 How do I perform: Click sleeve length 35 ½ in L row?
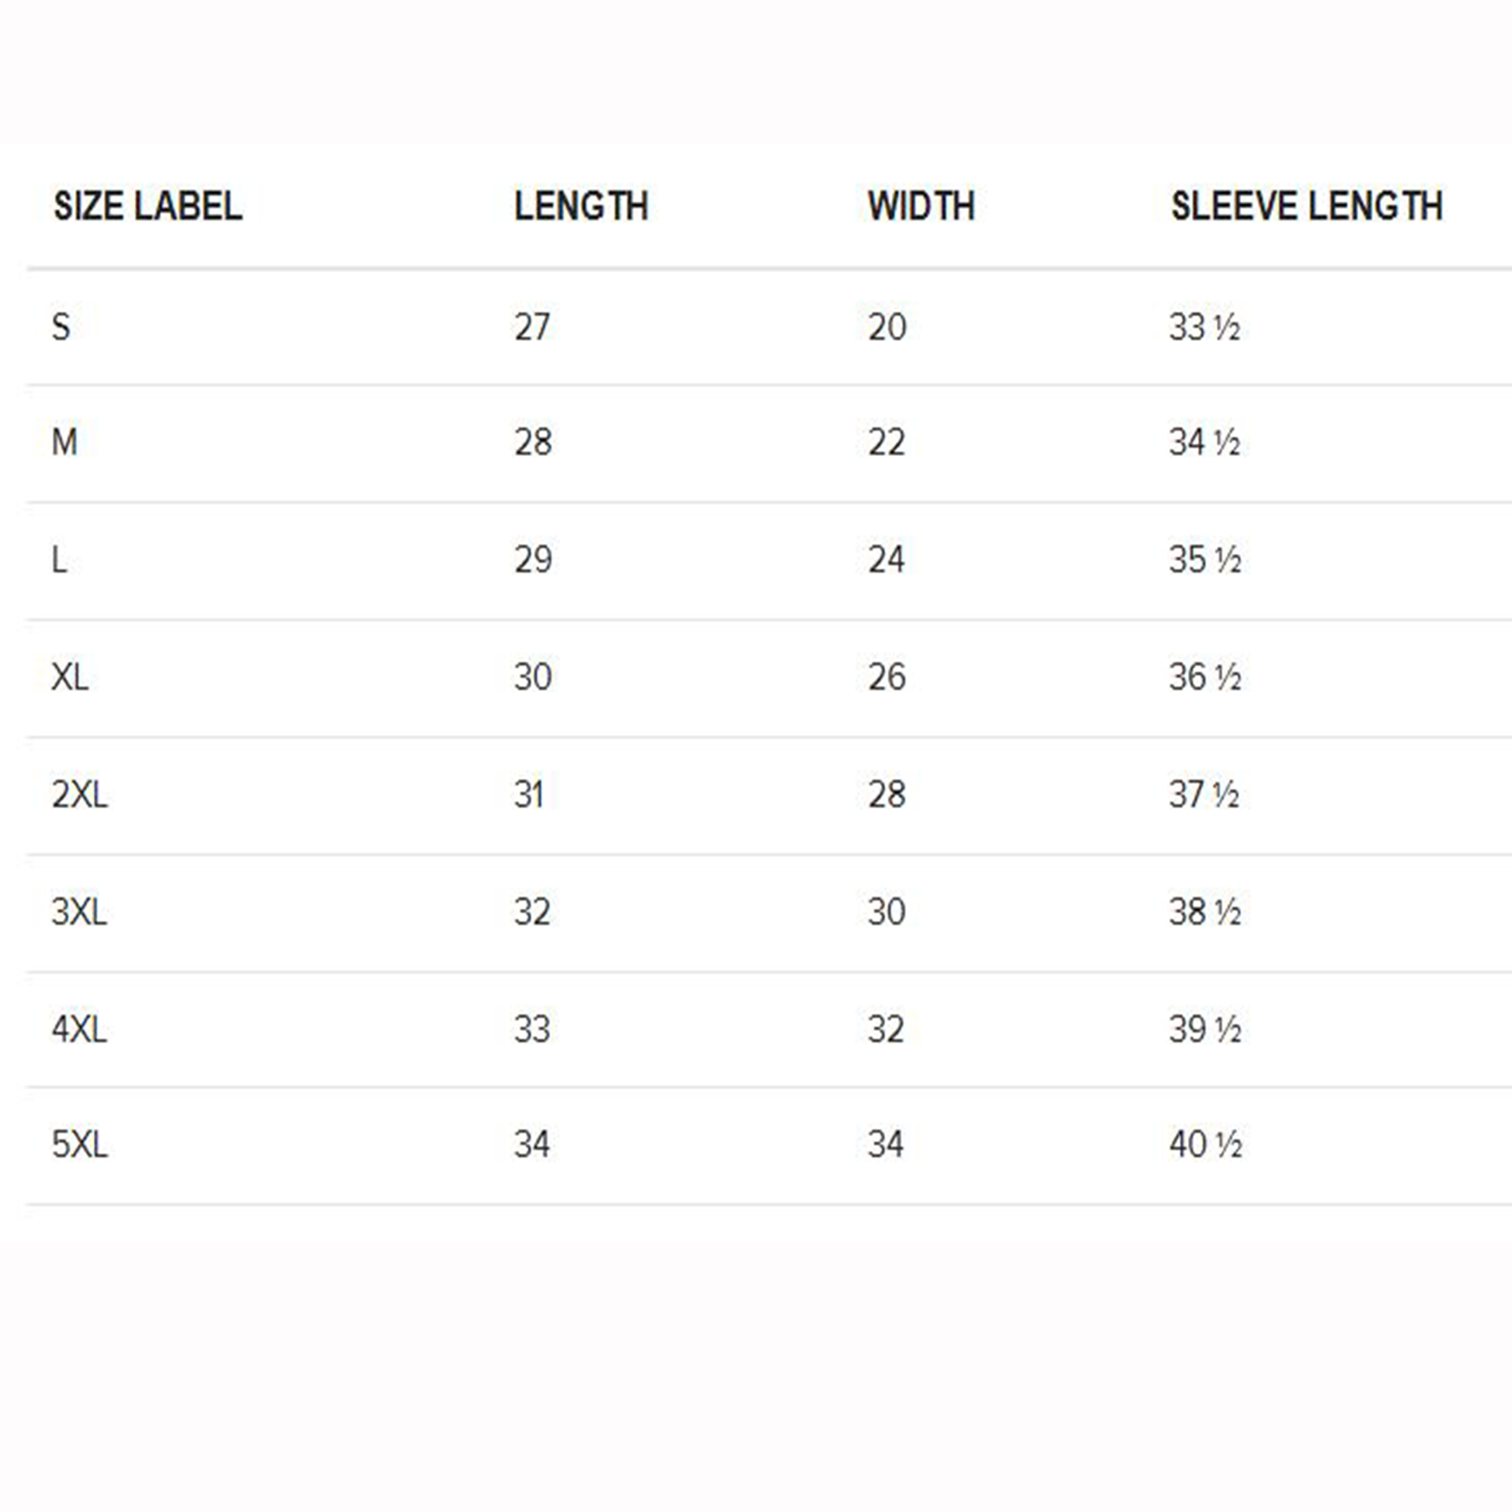(1204, 559)
